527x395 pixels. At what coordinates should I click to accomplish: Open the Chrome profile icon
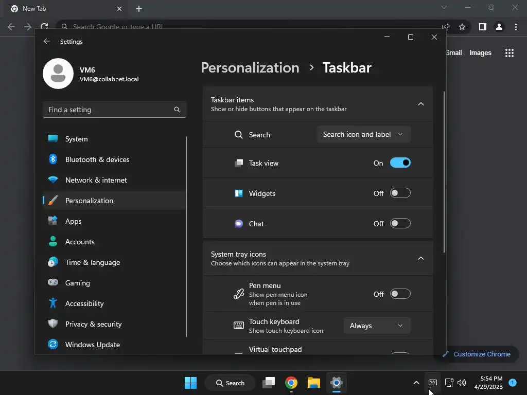(499, 27)
